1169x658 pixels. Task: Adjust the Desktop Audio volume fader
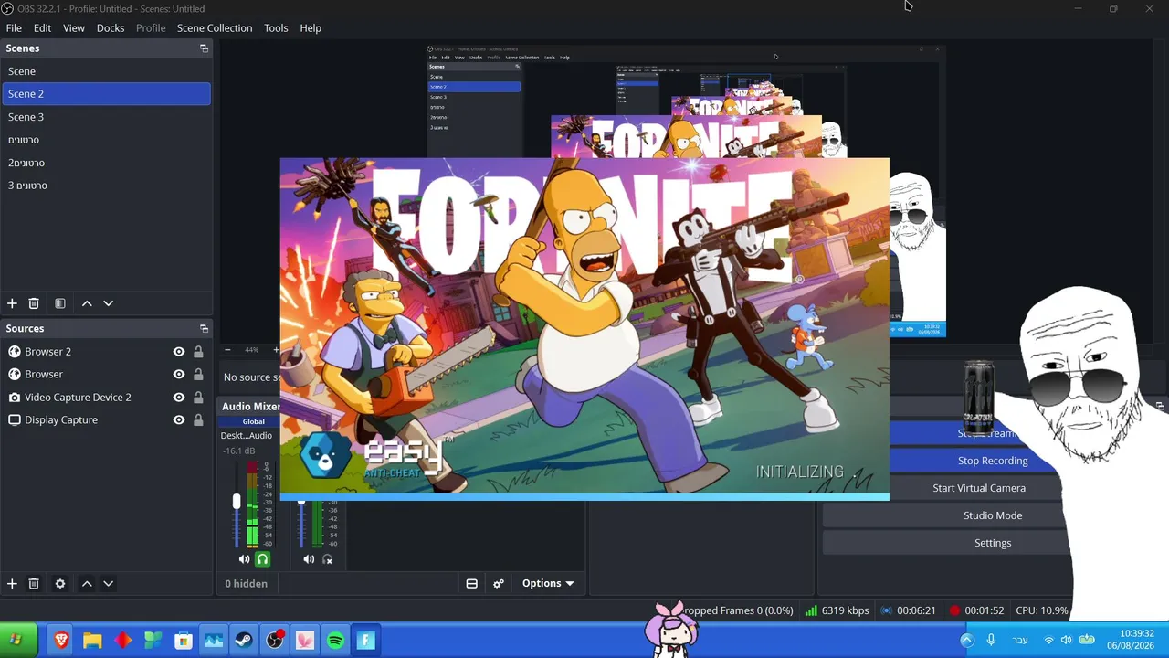pyautogui.click(x=237, y=502)
